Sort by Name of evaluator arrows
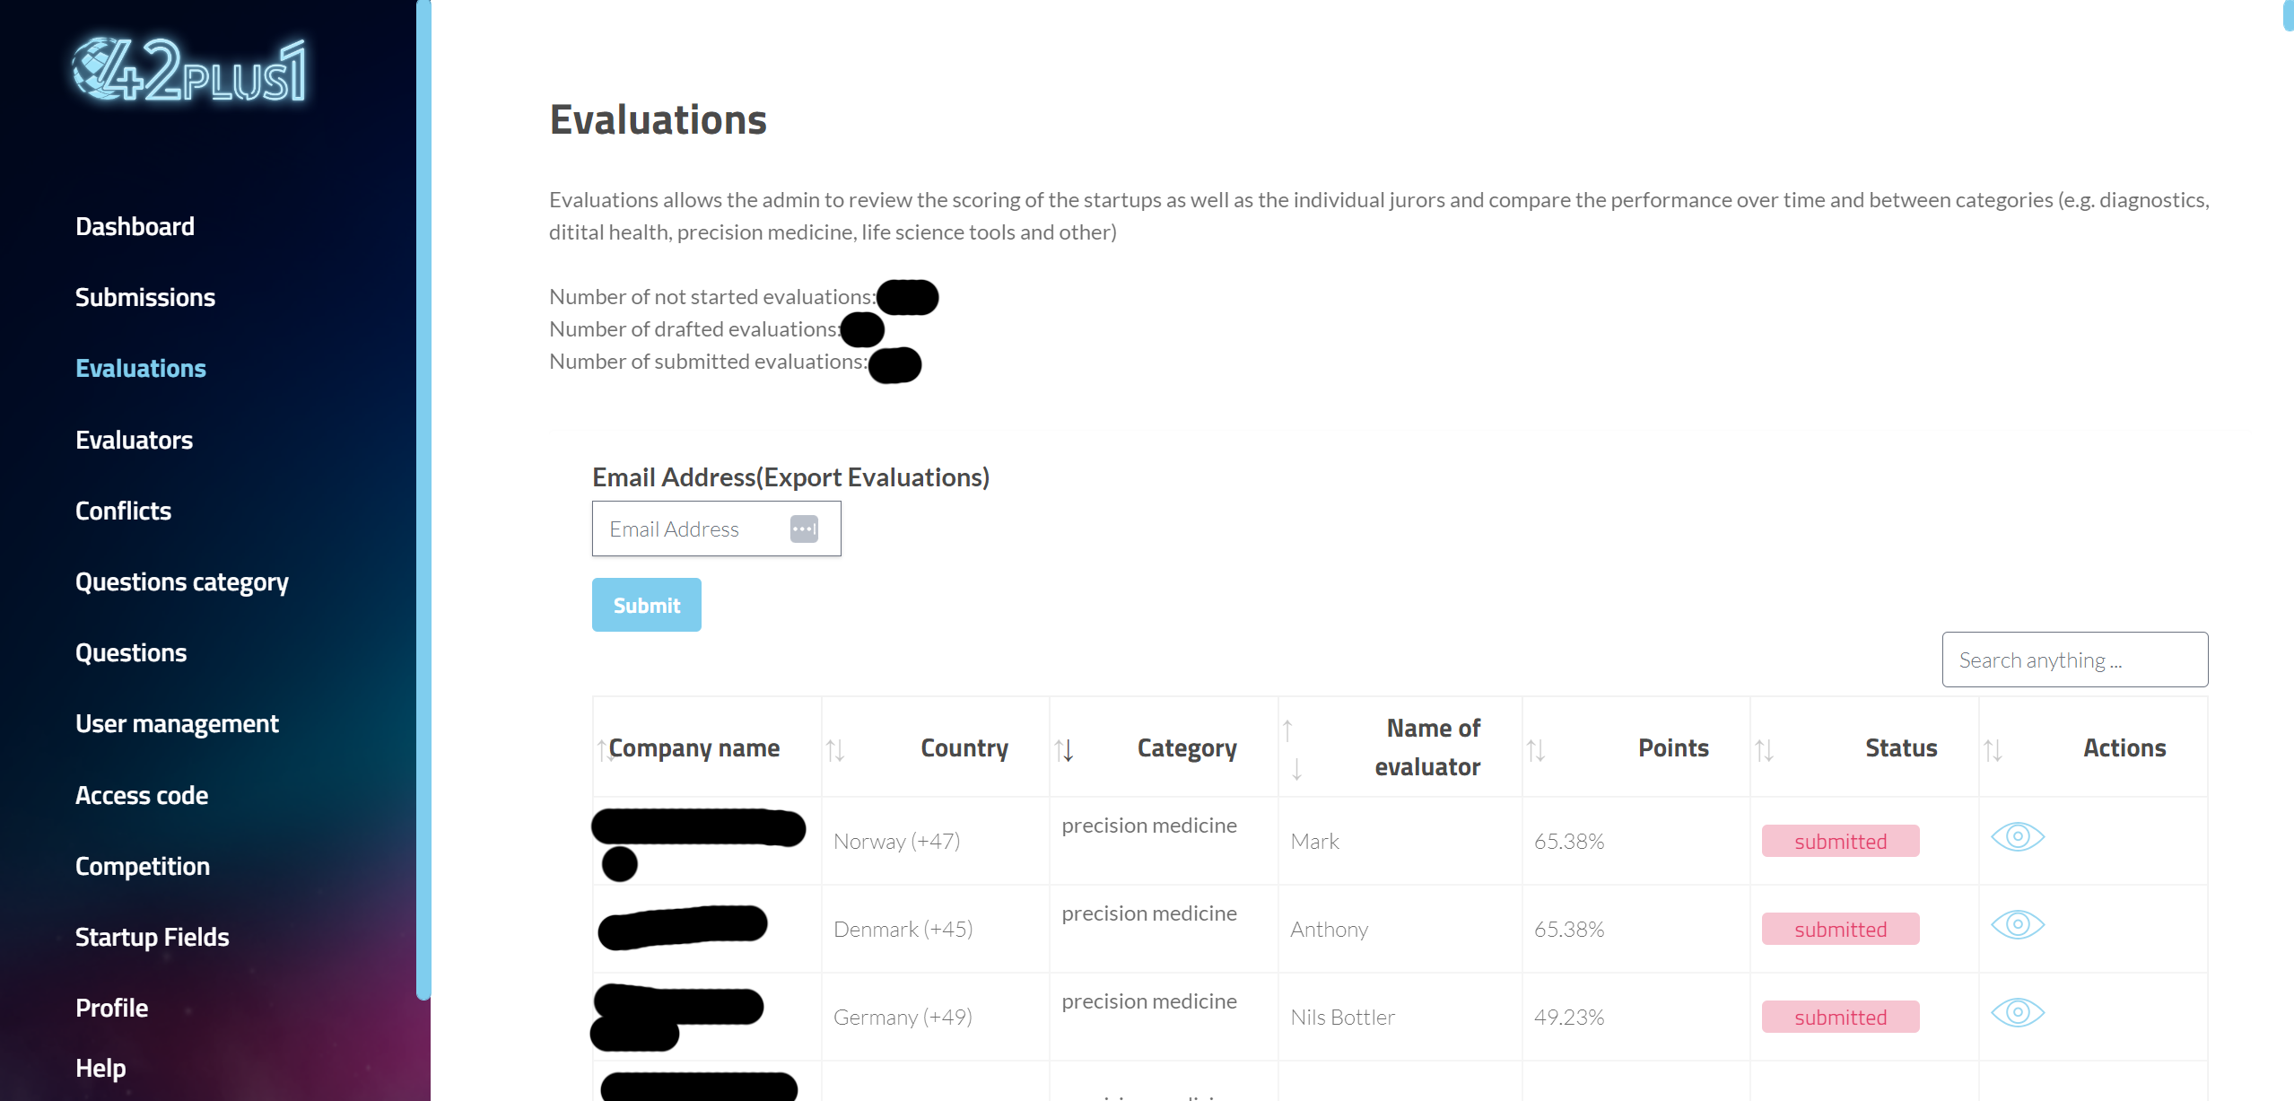Viewport: 2294px width, 1101px height. 1292,749
